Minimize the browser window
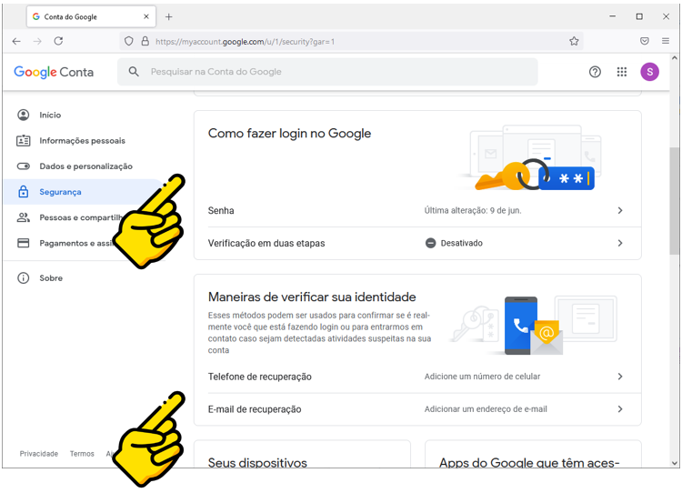 pyautogui.click(x=612, y=16)
